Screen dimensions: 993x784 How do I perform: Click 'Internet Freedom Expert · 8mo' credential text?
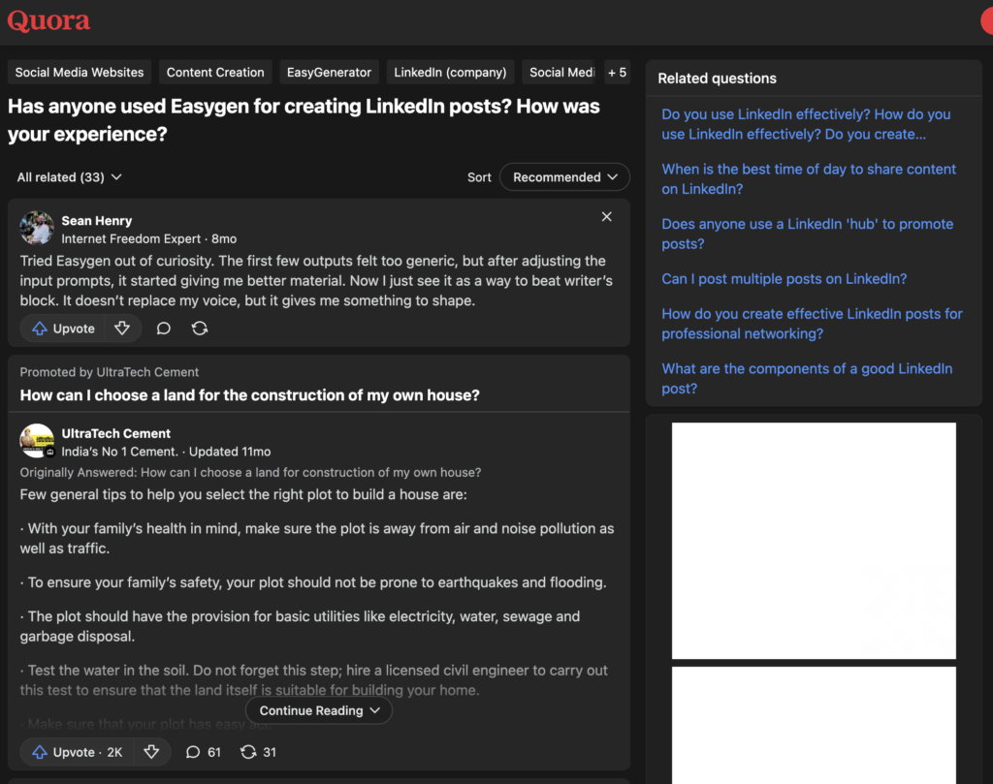click(x=148, y=238)
